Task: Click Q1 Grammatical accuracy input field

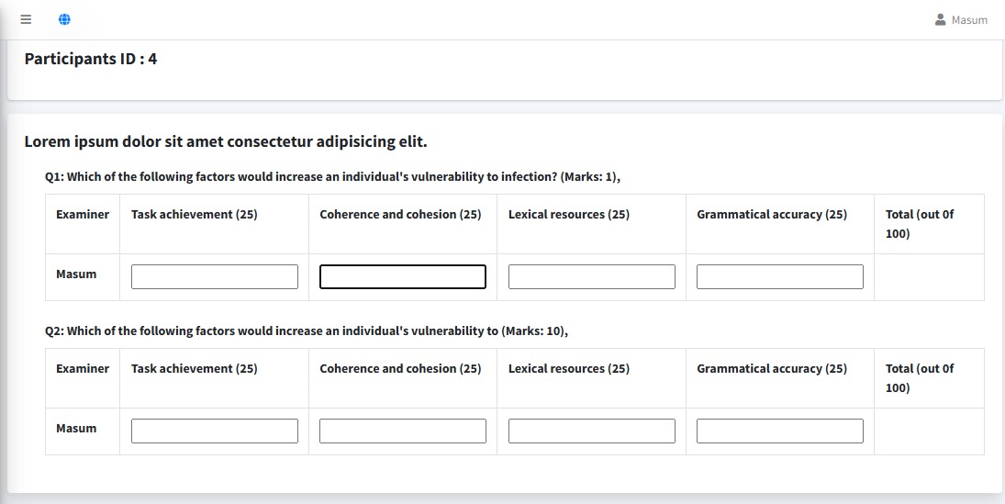Action: pos(779,276)
